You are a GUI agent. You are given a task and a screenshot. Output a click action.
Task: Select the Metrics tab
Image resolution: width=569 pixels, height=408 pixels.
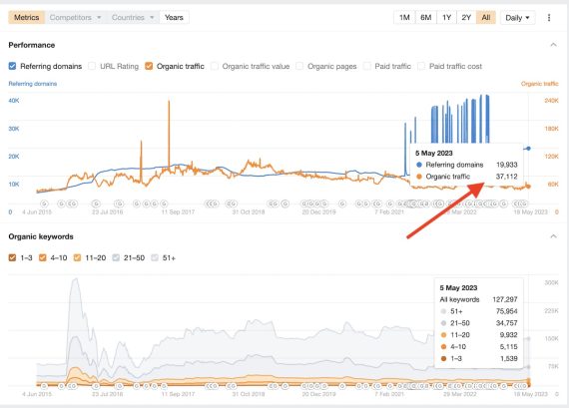pyautogui.click(x=27, y=17)
